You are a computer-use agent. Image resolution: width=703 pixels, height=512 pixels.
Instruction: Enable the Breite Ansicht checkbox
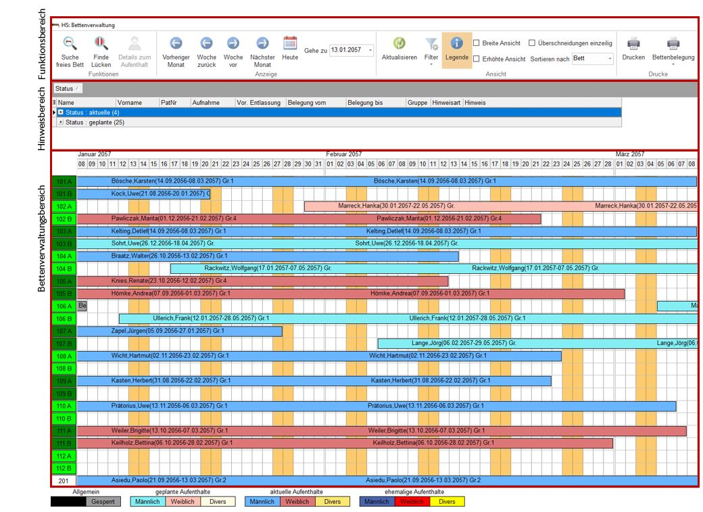477,43
